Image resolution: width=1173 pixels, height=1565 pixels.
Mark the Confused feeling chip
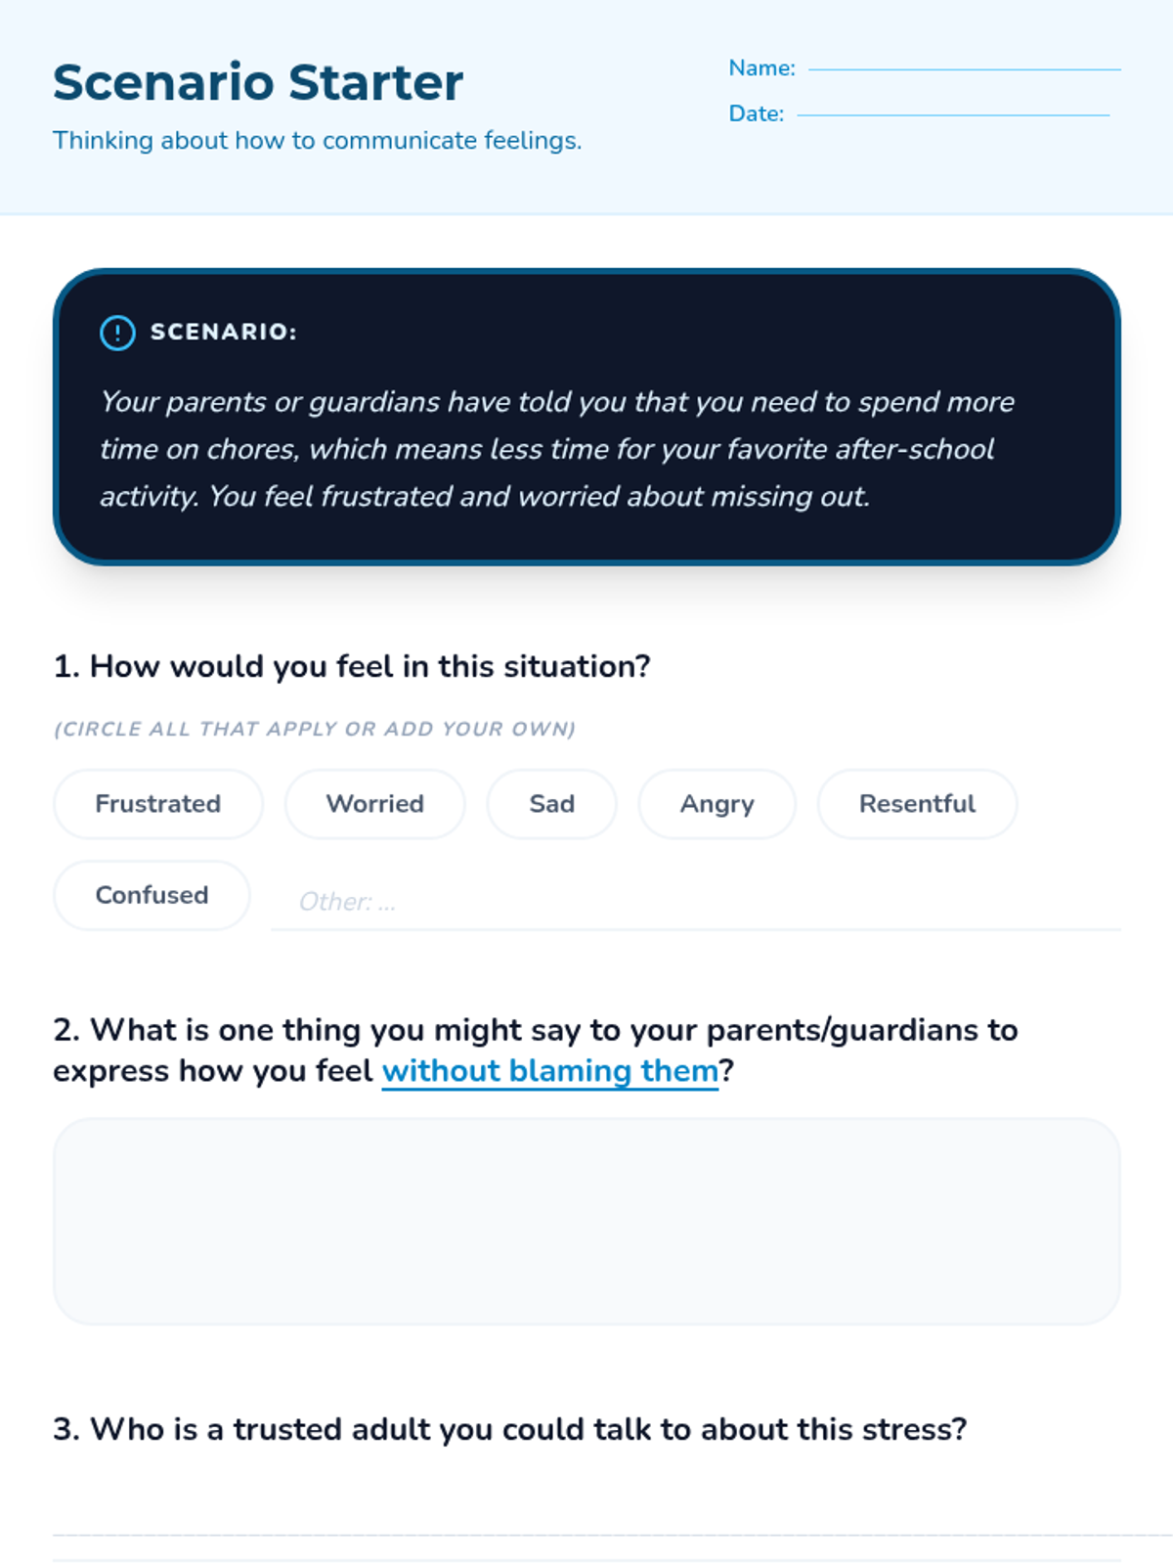pyautogui.click(x=152, y=895)
